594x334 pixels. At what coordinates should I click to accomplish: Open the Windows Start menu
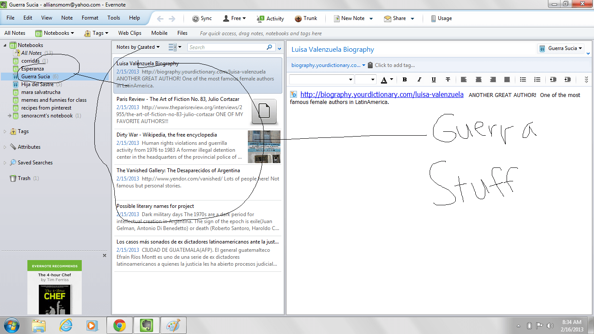coord(11,325)
